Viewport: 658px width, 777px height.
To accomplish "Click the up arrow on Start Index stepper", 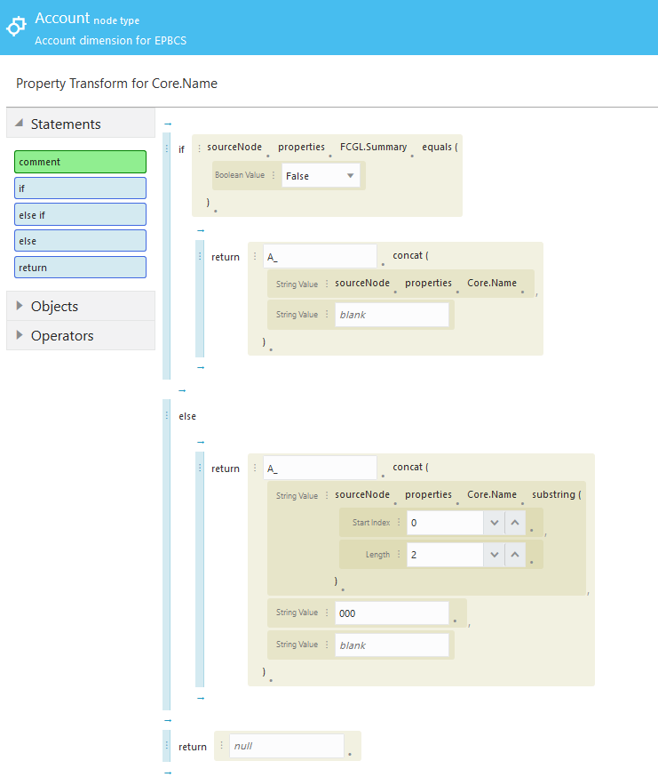I will point(515,523).
